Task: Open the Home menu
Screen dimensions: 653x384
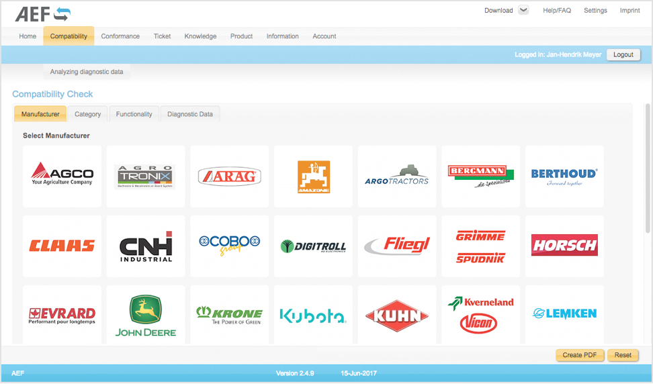Action: click(28, 36)
